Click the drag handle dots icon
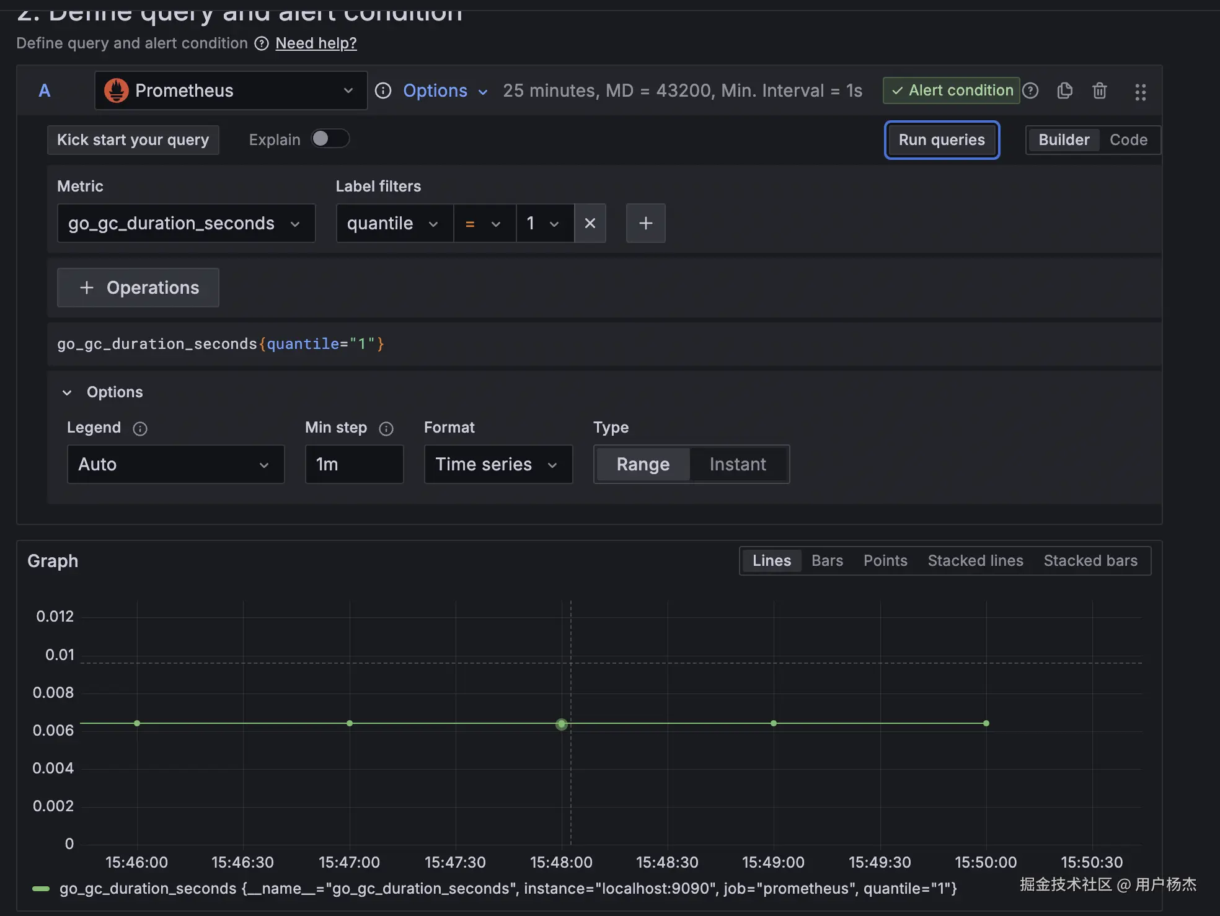Image resolution: width=1220 pixels, height=916 pixels. [x=1140, y=92]
